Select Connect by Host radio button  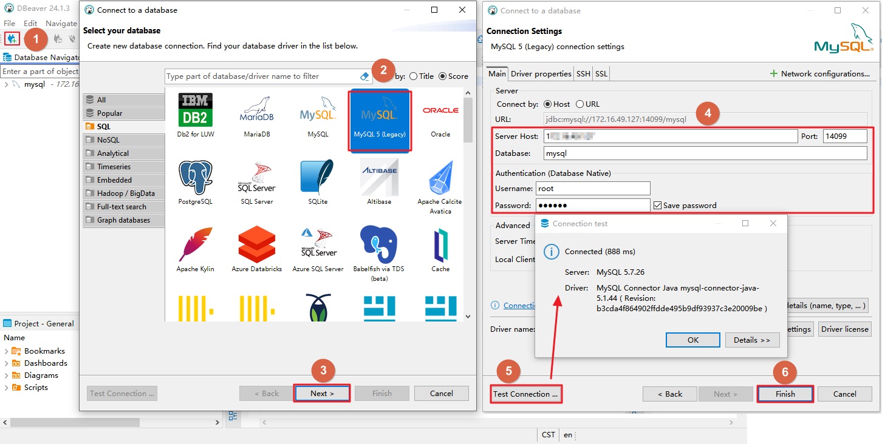(x=548, y=104)
